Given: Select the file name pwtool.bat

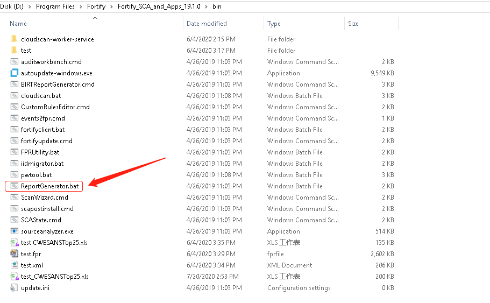Looking at the screenshot, I should click(x=36, y=175).
